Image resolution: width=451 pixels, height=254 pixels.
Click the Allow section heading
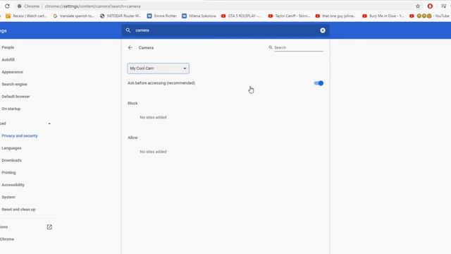tap(132, 138)
